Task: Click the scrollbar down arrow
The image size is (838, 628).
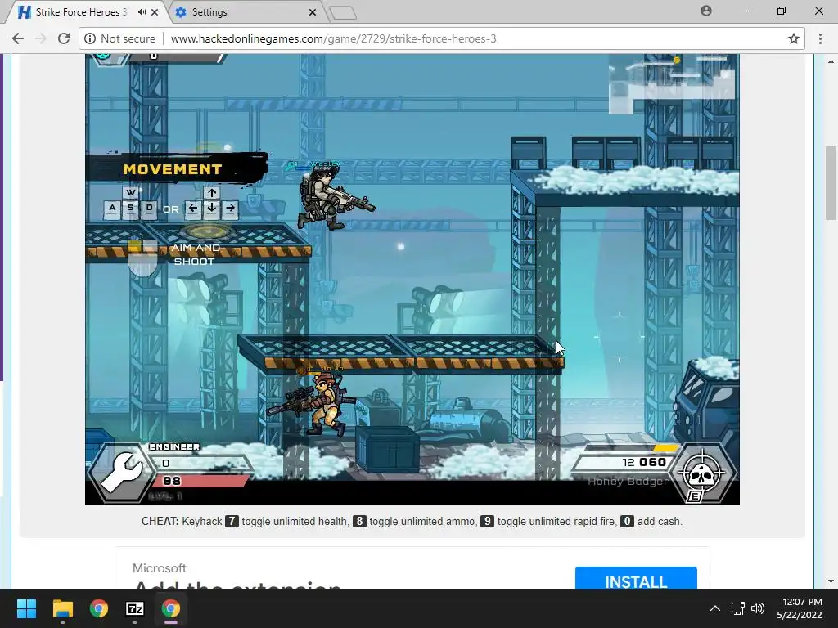Action: [x=831, y=581]
